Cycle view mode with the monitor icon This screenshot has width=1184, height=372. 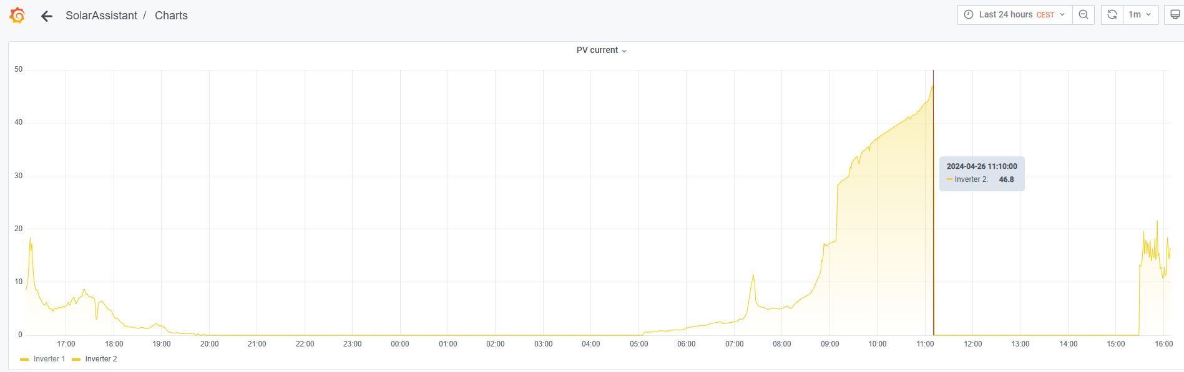tap(1175, 15)
